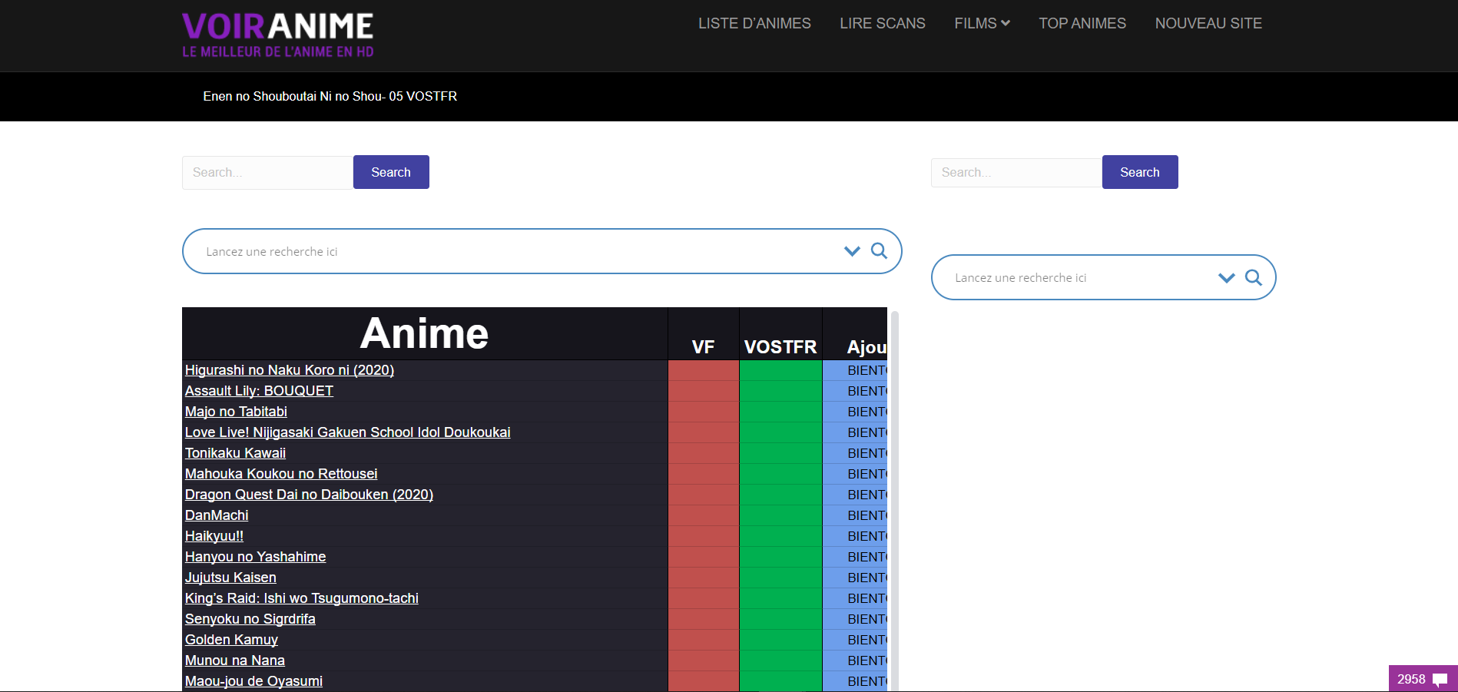Open Maou-jou de Oyasumi link
This screenshot has height=692, width=1458.
click(x=253, y=681)
